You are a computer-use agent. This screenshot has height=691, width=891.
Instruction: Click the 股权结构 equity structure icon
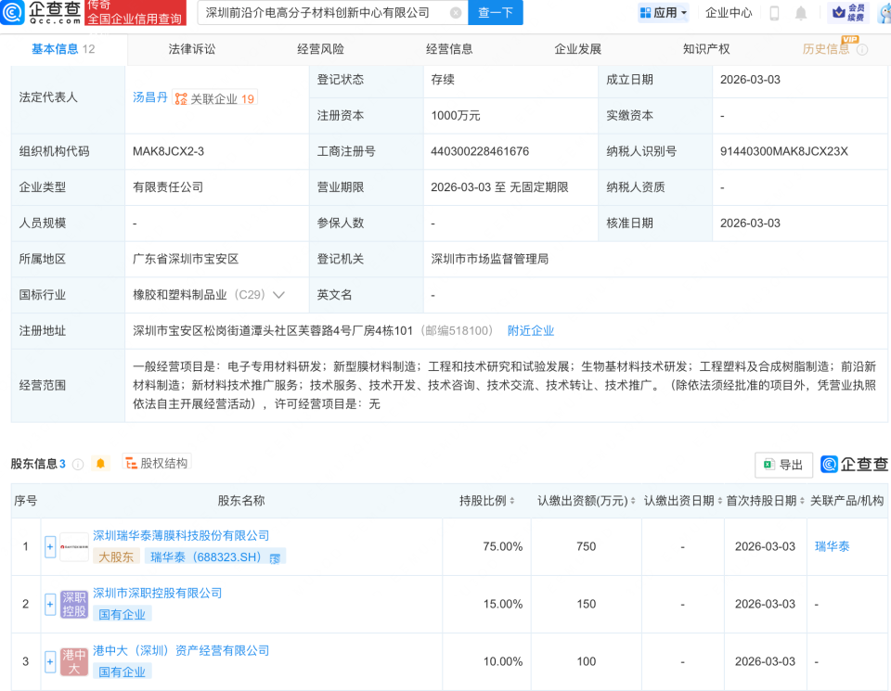coord(130,464)
